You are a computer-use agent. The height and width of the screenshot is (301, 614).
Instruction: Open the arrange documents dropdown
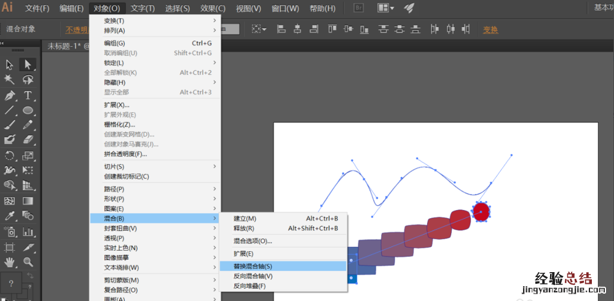[386, 8]
